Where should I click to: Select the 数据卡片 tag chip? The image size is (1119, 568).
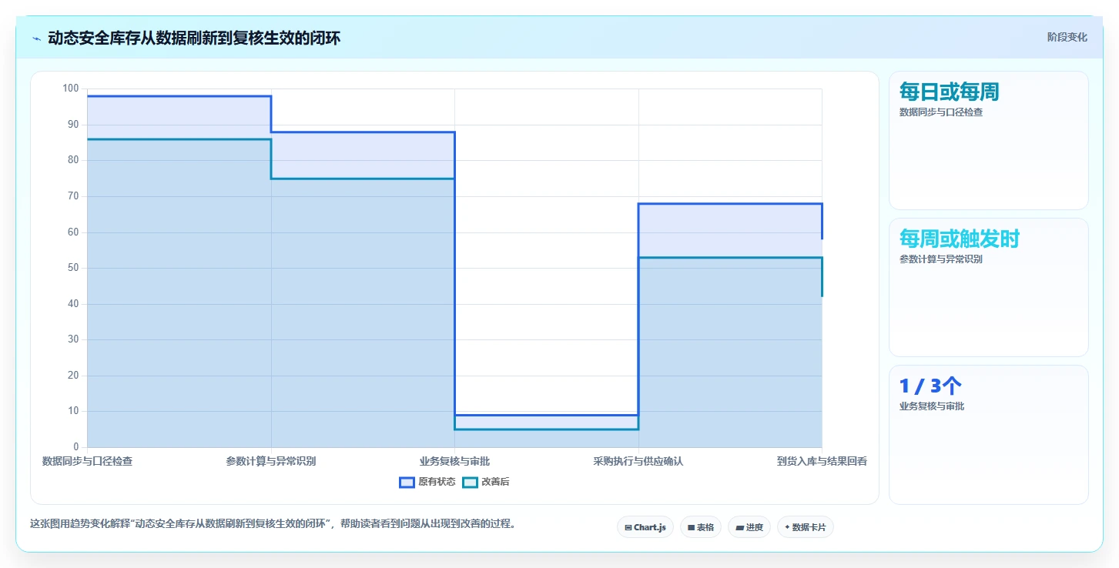(x=806, y=527)
